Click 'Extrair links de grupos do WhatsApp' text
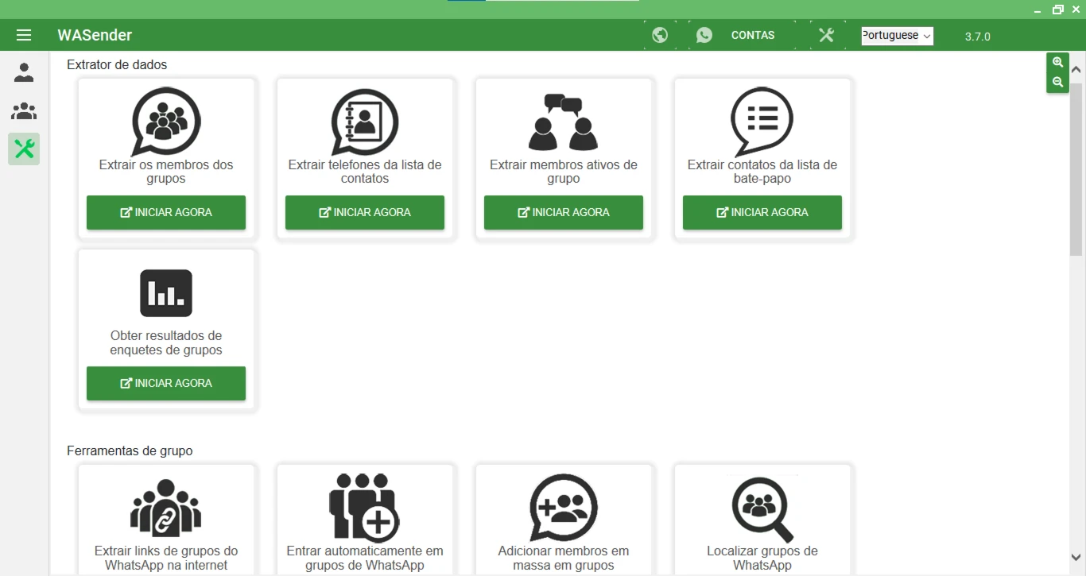This screenshot has width=1086, height=576. click(166, 558)
